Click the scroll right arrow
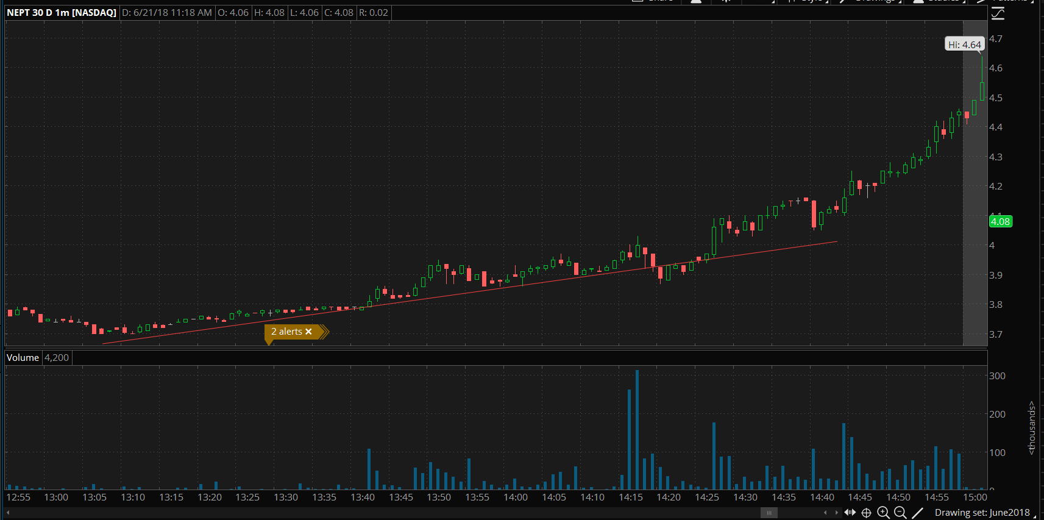This screenshot has width=1044, height=520. point(836,513)
